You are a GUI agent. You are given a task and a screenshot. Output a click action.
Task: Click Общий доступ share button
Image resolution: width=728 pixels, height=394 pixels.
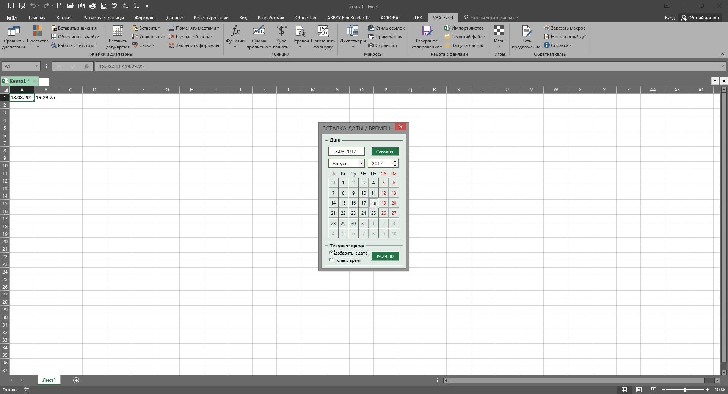[700, 18]
